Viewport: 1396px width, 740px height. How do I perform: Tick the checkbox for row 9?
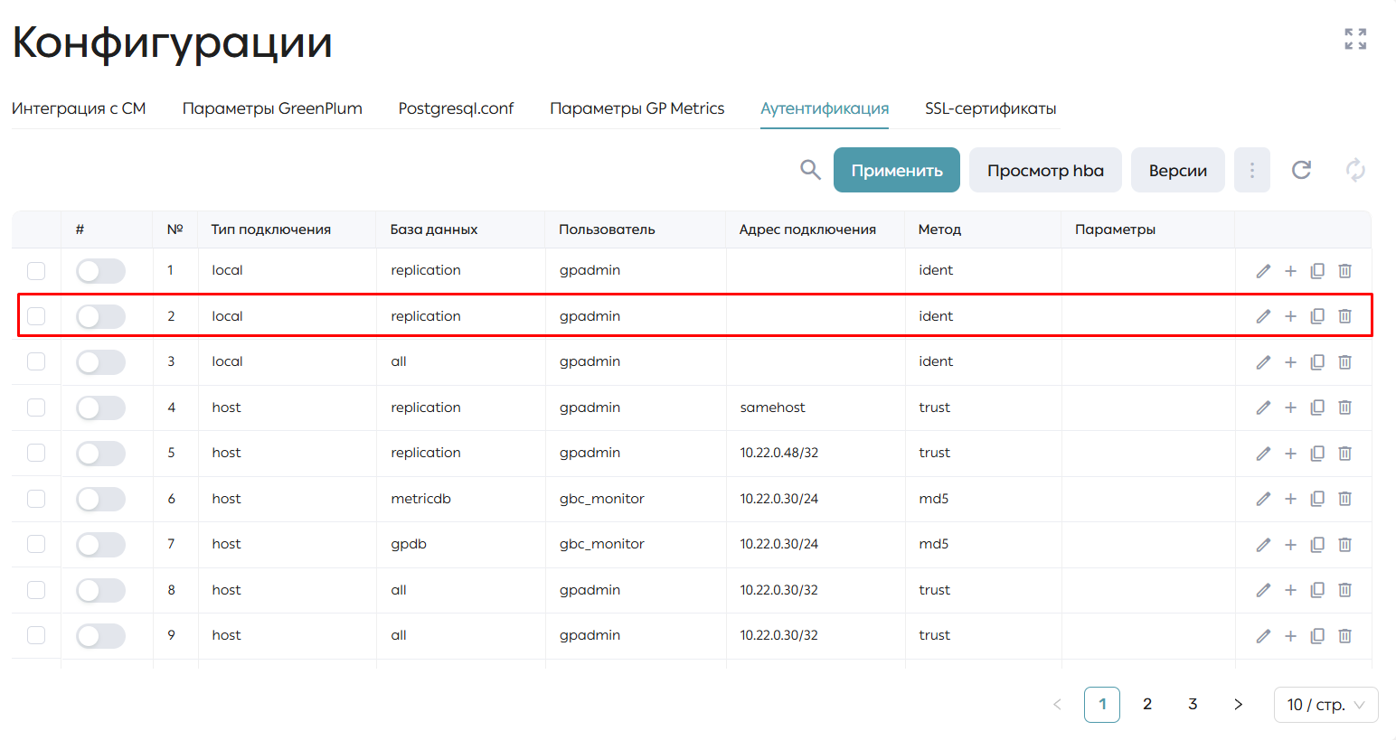point(36,635)
